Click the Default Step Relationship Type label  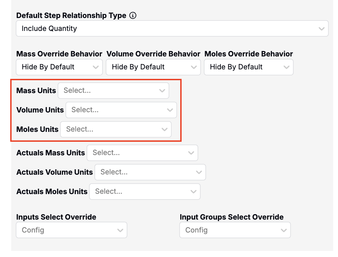71,16
